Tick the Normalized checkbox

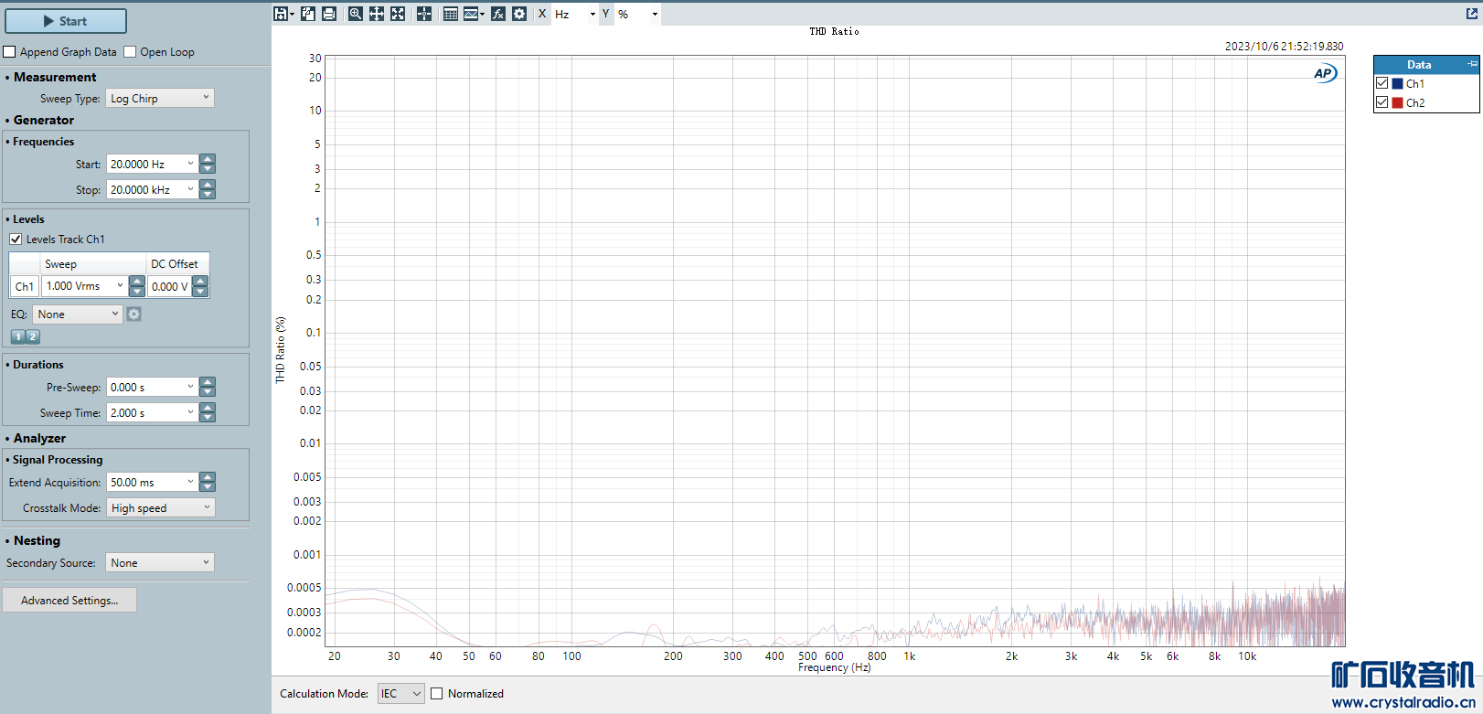tap(437, 694)
